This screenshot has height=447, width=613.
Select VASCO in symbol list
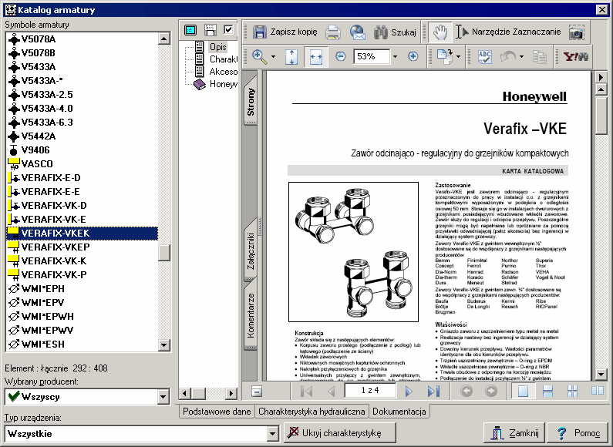37,163
